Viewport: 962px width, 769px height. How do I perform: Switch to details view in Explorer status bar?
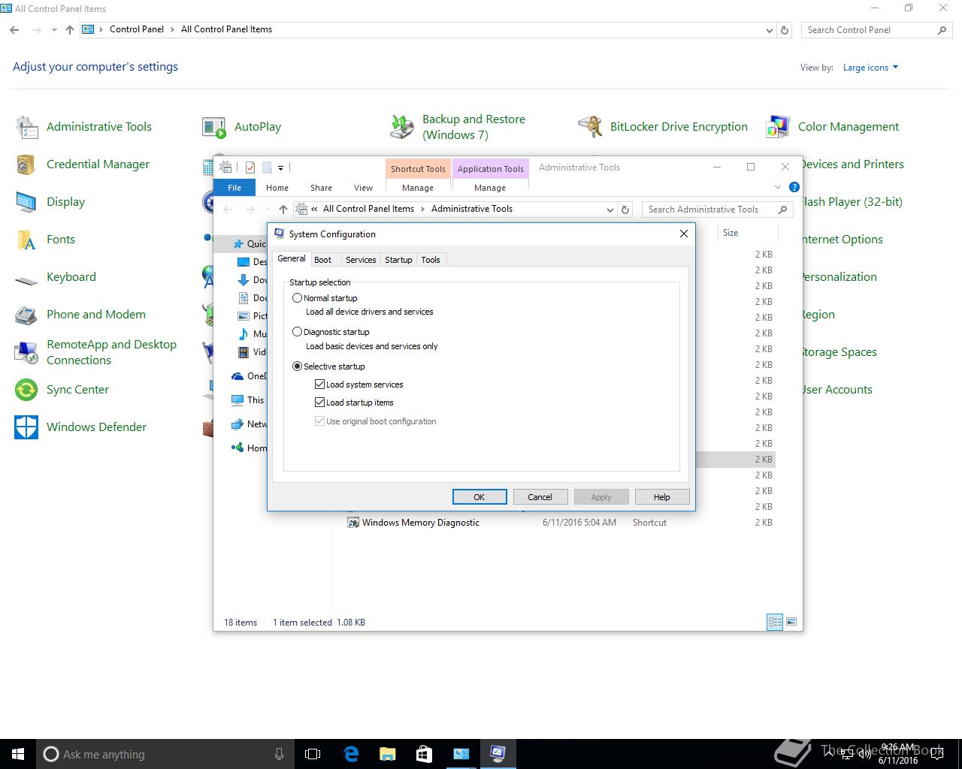pos(775,622)
